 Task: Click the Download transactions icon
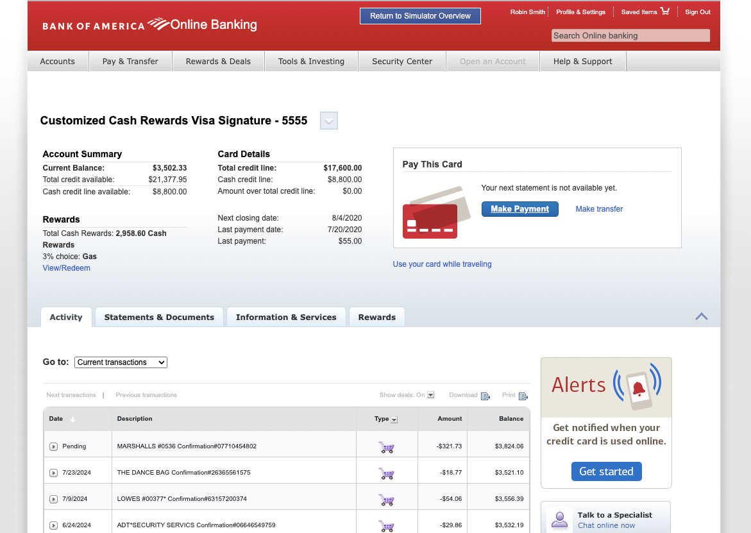485,396
